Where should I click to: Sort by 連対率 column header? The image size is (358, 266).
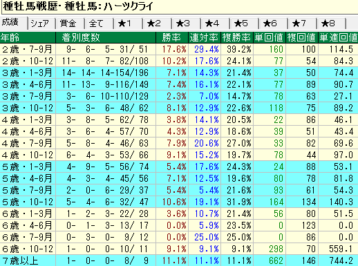pyautogui.click(x=205, y=37)
